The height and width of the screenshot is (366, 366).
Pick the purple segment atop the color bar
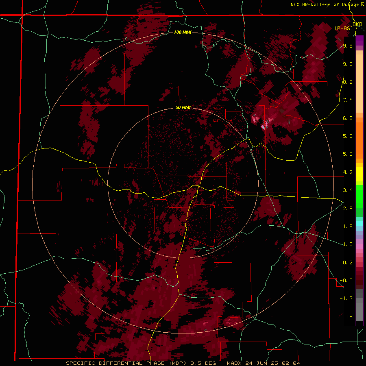359,41
